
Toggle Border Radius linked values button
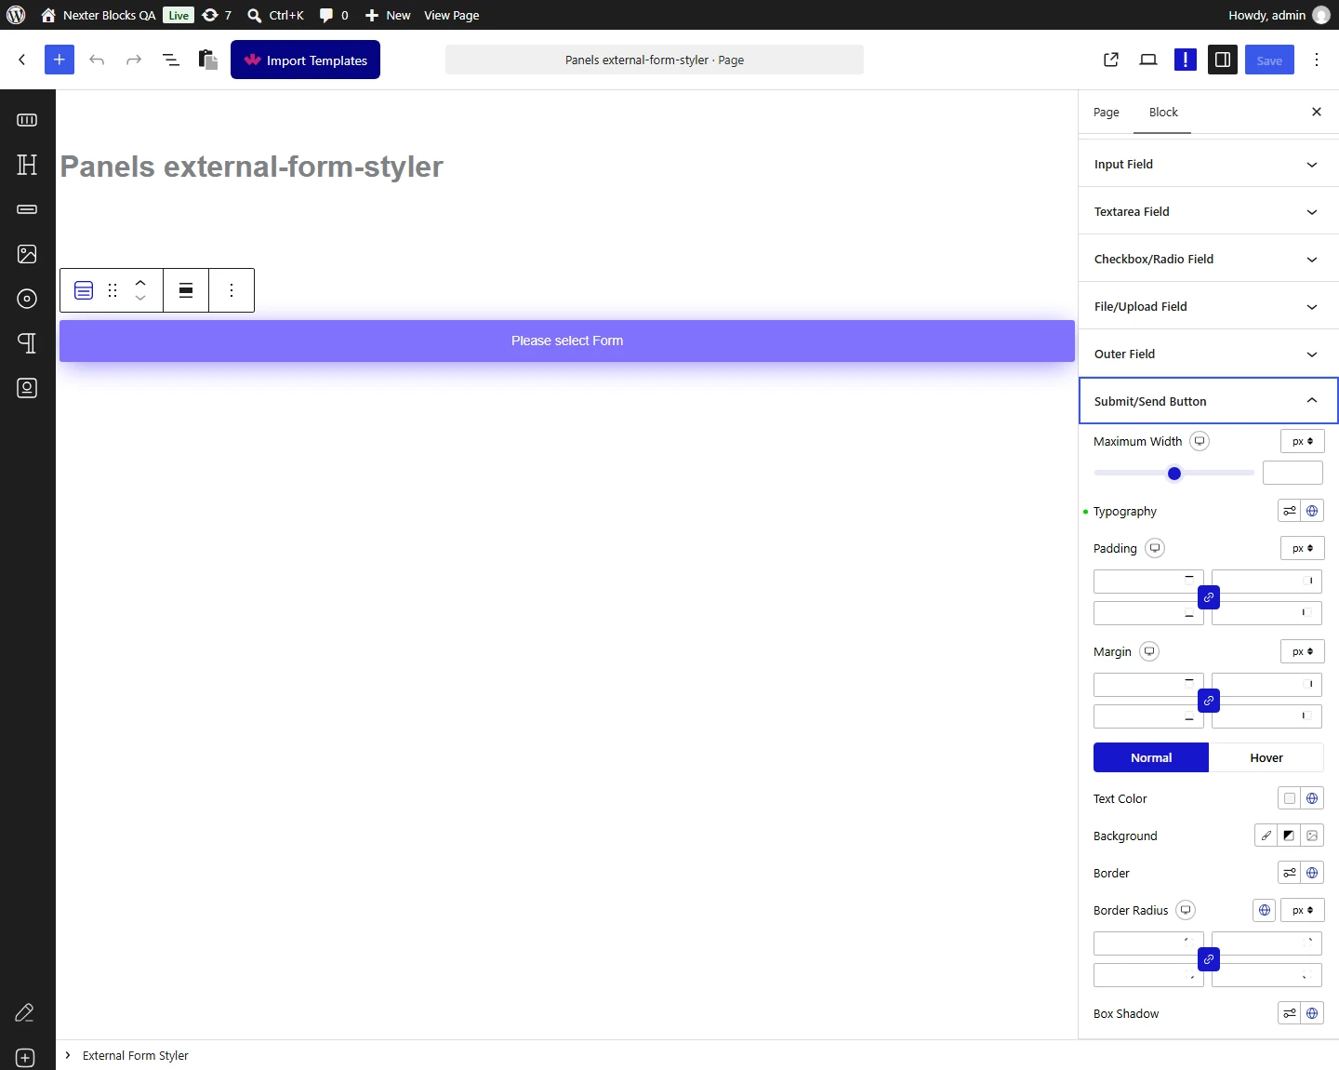(1209, 959)
